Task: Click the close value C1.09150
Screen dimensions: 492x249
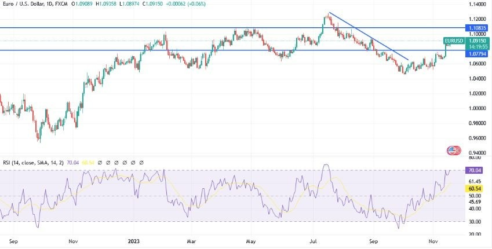Action: point(152,4)
